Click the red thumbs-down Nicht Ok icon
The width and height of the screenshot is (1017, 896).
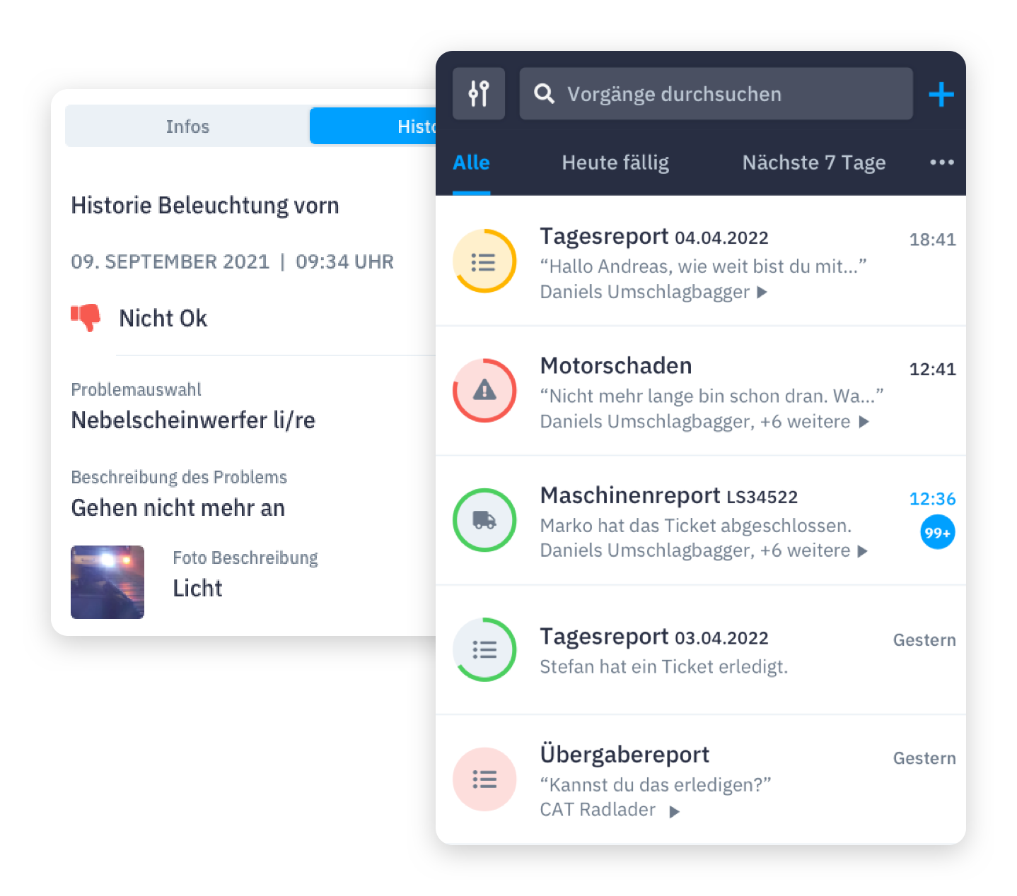pos(86,317)
